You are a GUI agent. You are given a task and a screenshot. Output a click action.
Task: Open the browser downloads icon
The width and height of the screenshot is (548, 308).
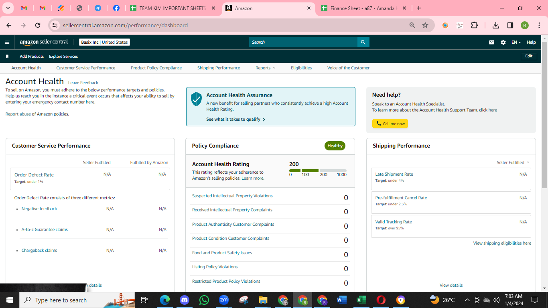click(x=496, y=25)
